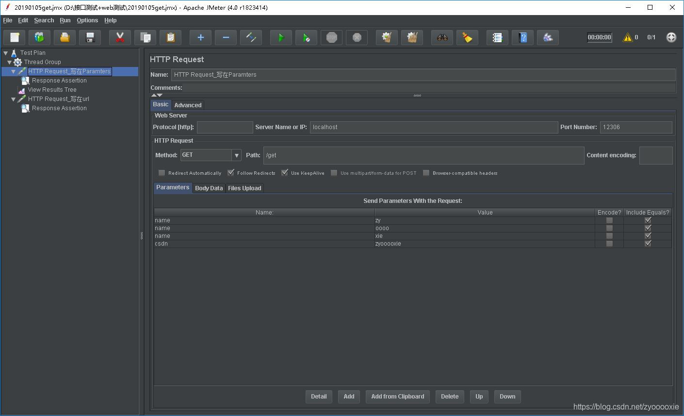Toggle Use KeepAlive checkbox
The height and width of the screenshot is (416, 684).
(x=285, y=173)
